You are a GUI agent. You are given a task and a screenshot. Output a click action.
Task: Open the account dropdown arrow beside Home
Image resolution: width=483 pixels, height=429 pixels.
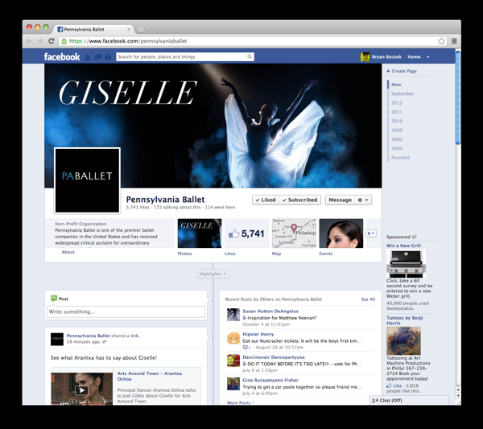point(428,57)
